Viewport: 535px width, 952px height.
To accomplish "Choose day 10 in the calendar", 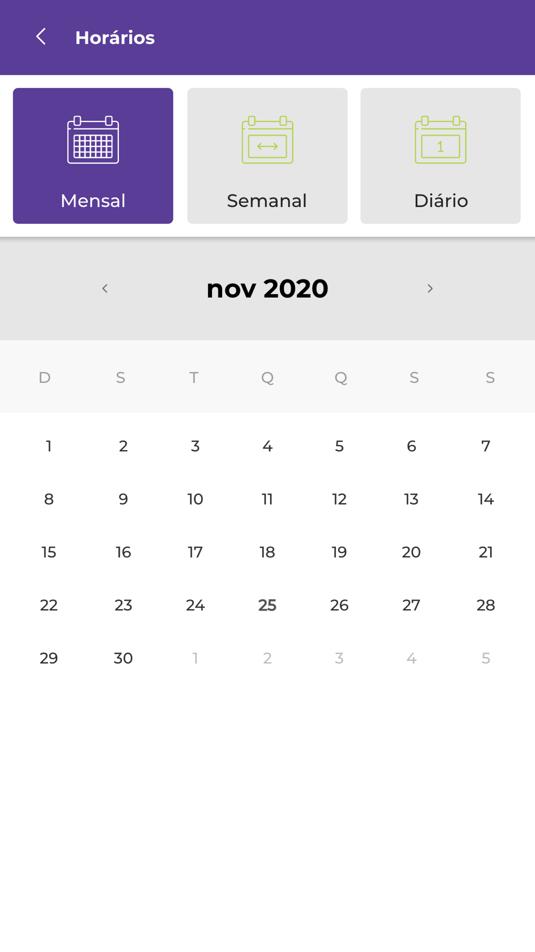I will (195, 499).
